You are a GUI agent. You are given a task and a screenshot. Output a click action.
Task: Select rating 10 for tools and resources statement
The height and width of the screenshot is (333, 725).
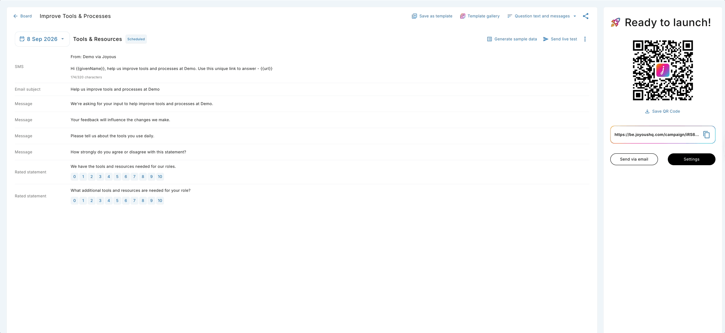tap(160, 177)
